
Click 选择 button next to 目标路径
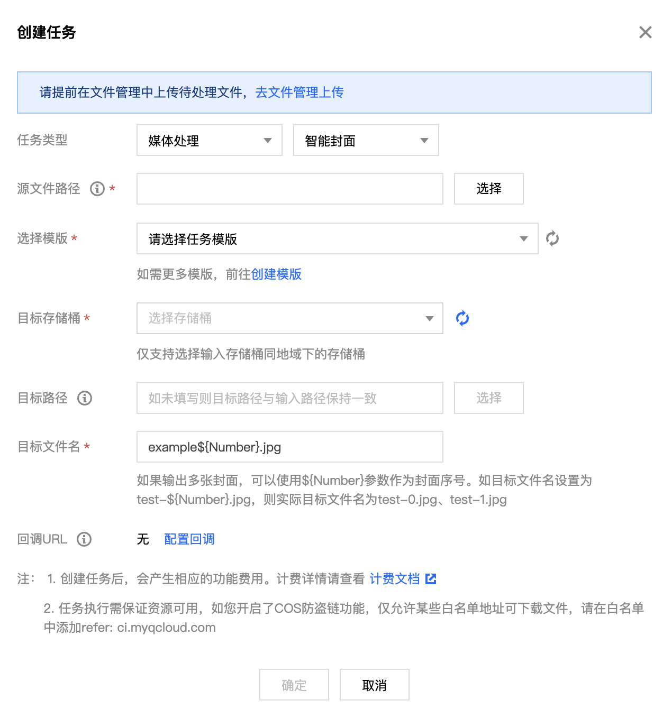[489, 398]
